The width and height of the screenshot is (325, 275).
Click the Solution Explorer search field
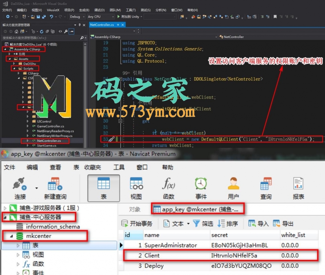point(41,38)
